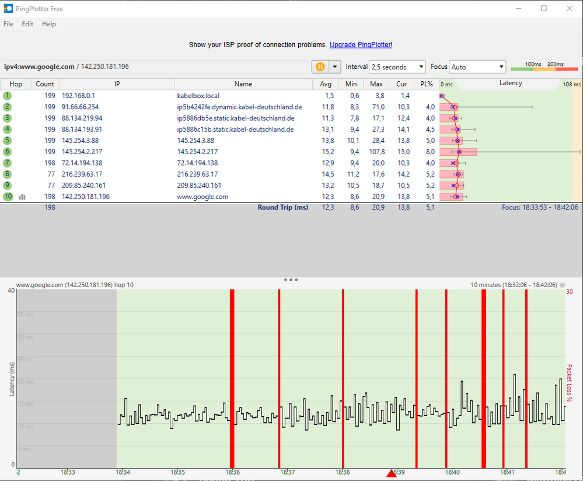Open the Focus Auto dropdown
Screen dimensions: 583x481
(477, 67)
